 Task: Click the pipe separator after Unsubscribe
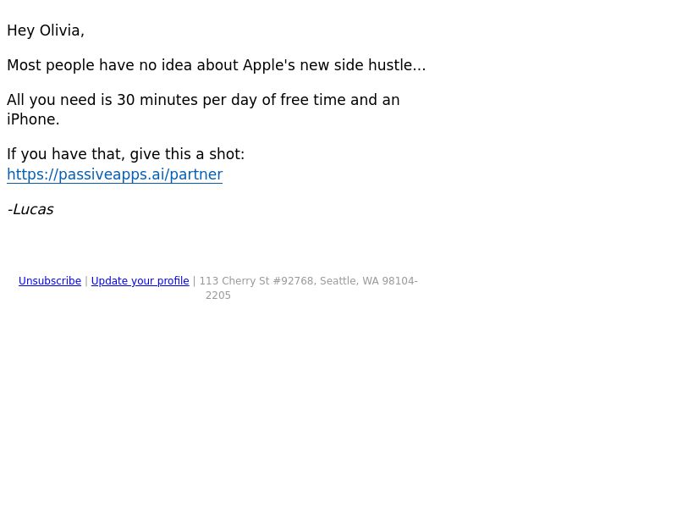tap(86, 281)
